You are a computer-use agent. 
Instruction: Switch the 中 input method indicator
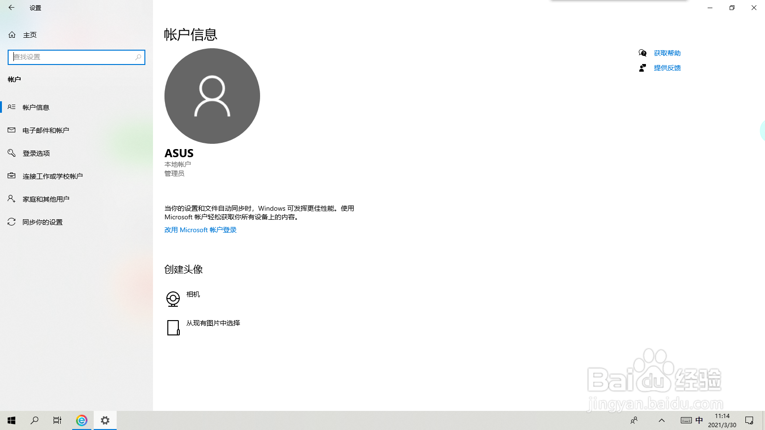[699, 420]
